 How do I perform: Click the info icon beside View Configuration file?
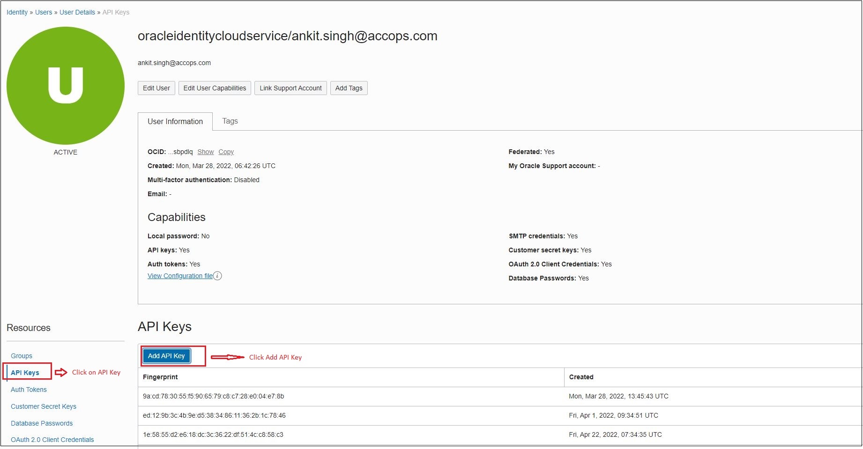click(x=217, y=276)
